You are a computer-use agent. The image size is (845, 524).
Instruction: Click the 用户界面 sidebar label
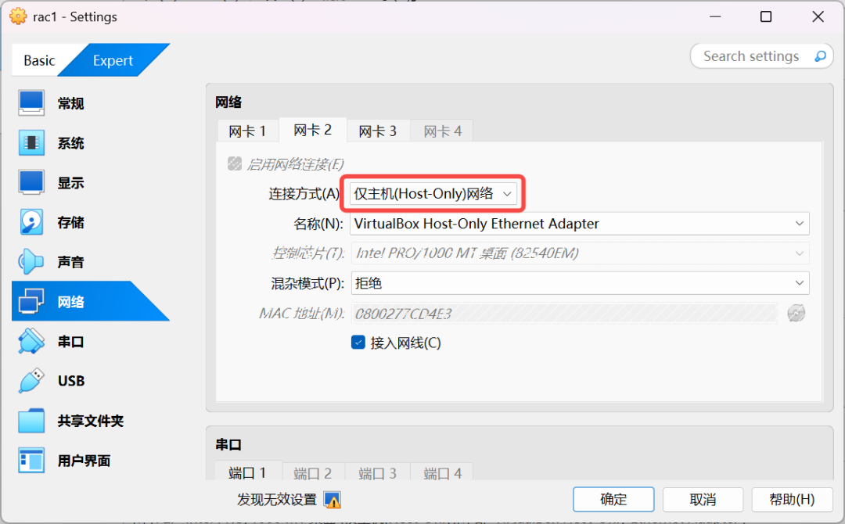pos(84,461)
